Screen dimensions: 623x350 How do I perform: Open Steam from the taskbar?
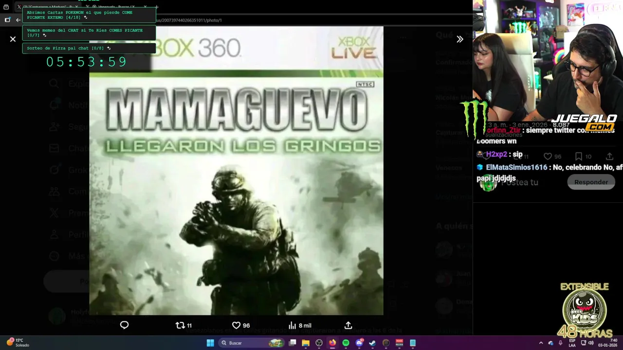[372, 343]
